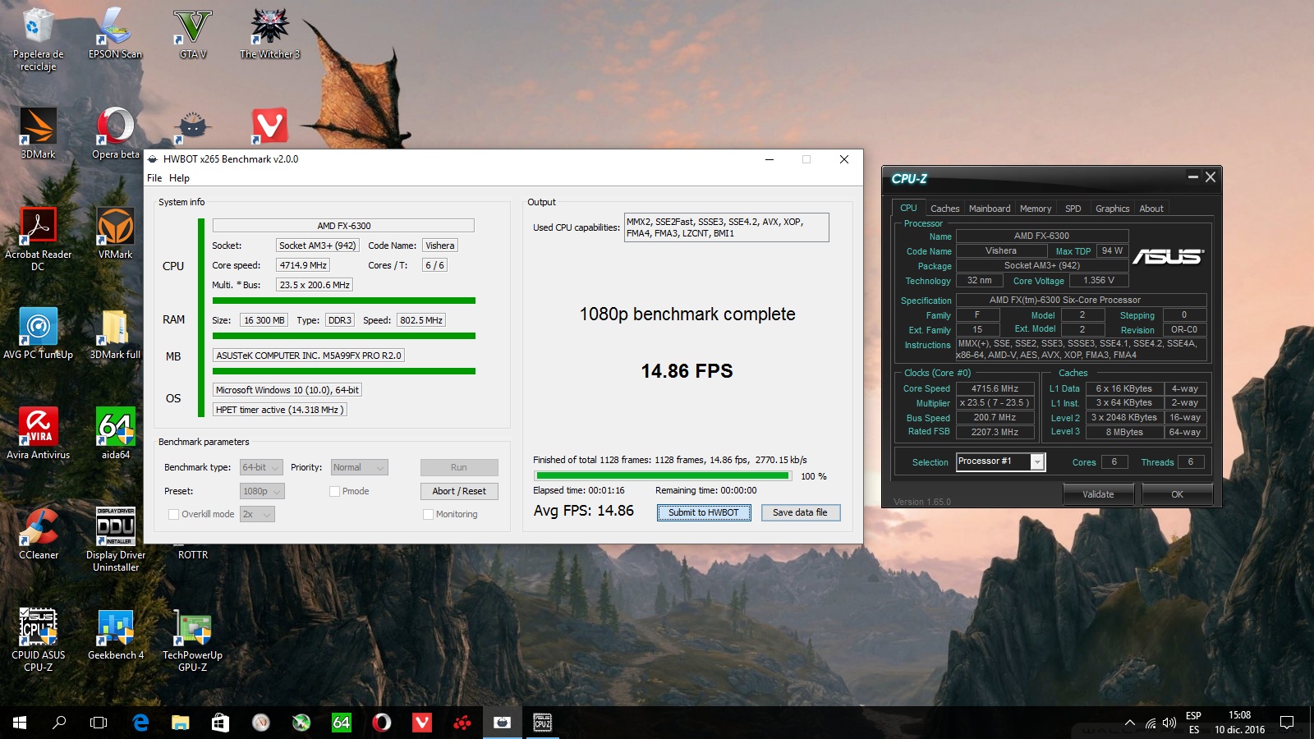This screenshot has width=1314, height=739.
Task: Switch to the Caches tab in CPU-Z
Action: [944, 209]
